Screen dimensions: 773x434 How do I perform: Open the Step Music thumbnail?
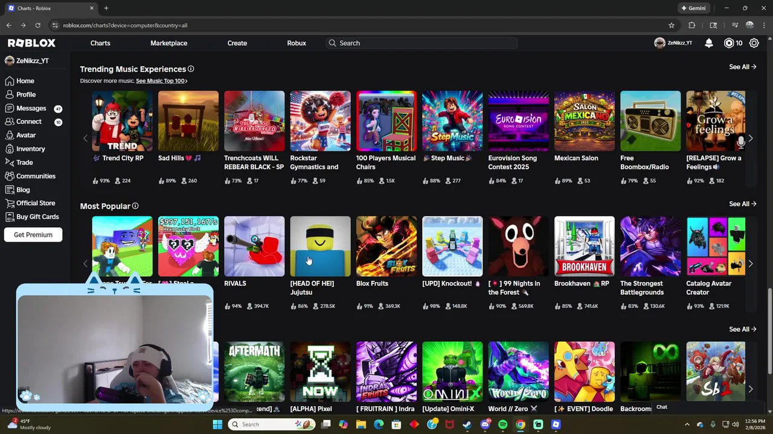452,121
